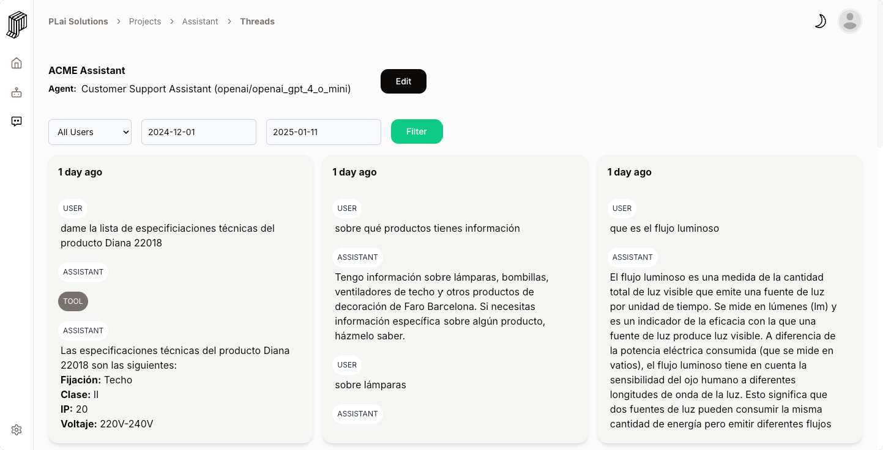The image size is (883, 450).
Task: Click the ASSISTANT badge in the middle thread
Action: pos(357,257)
